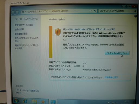139x104 pixels.
Task: Open Windows Media Player from the taskbar
Action: (43, 102)
